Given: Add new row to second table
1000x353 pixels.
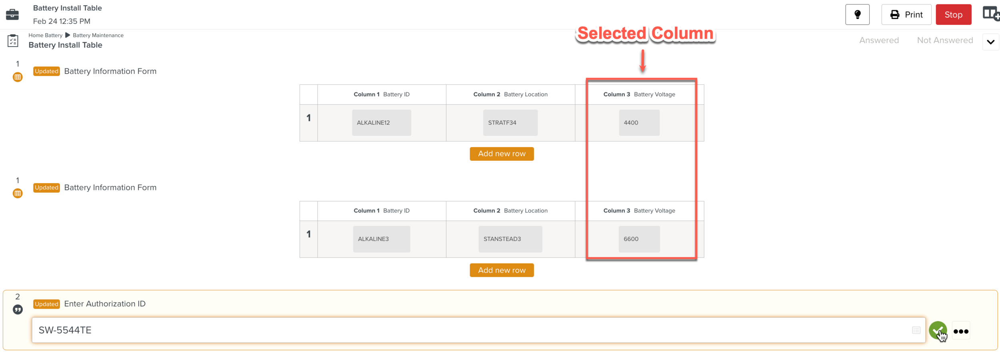Looking at the screenshot, I should [502, 270].
